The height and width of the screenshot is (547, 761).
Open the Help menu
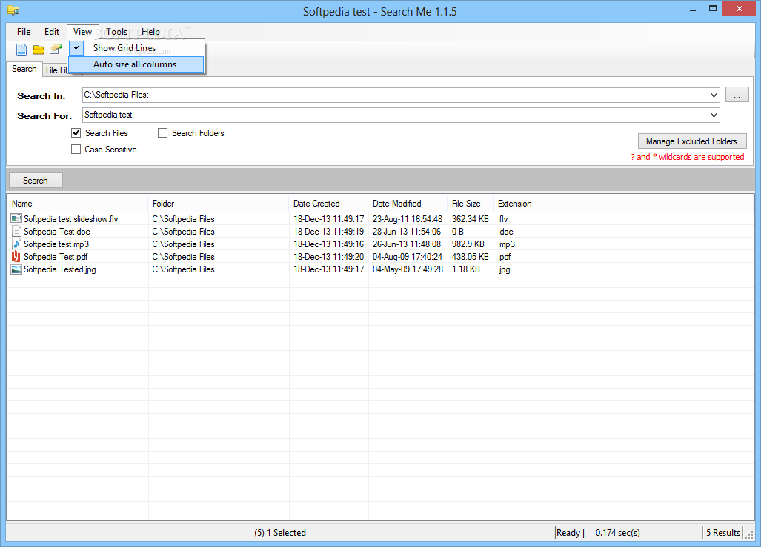[151, 32]
